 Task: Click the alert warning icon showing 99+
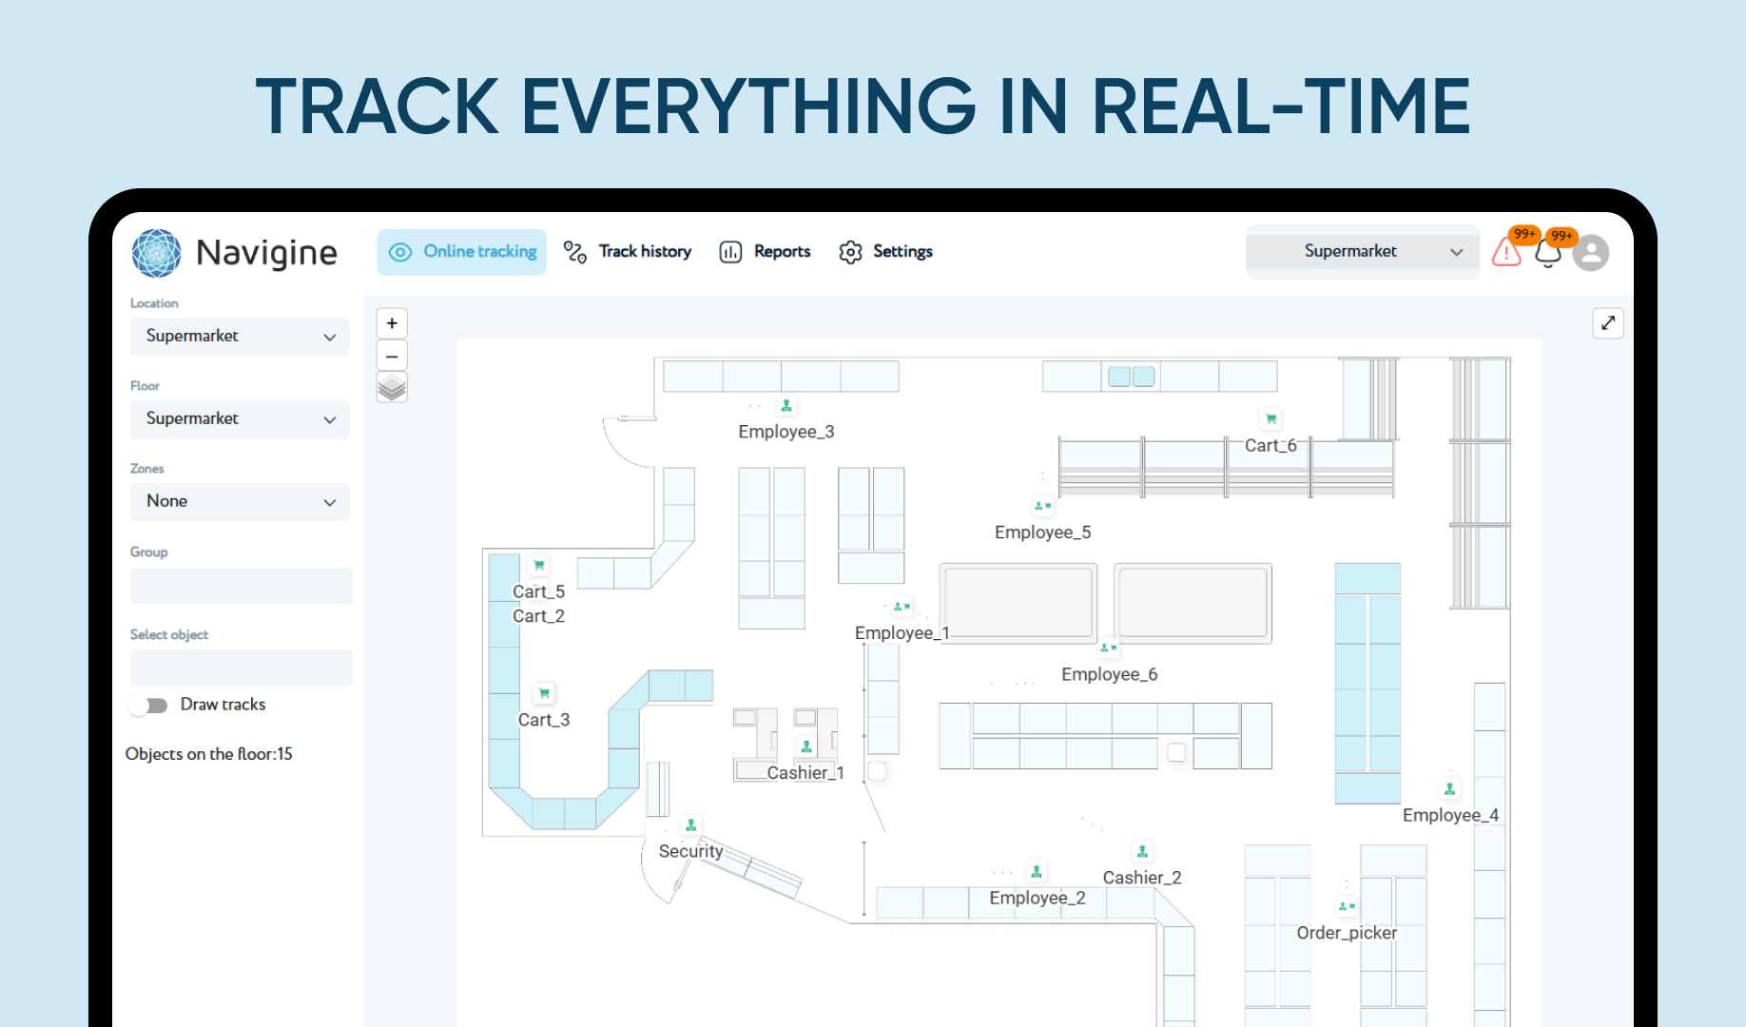tap(1506, 253)
